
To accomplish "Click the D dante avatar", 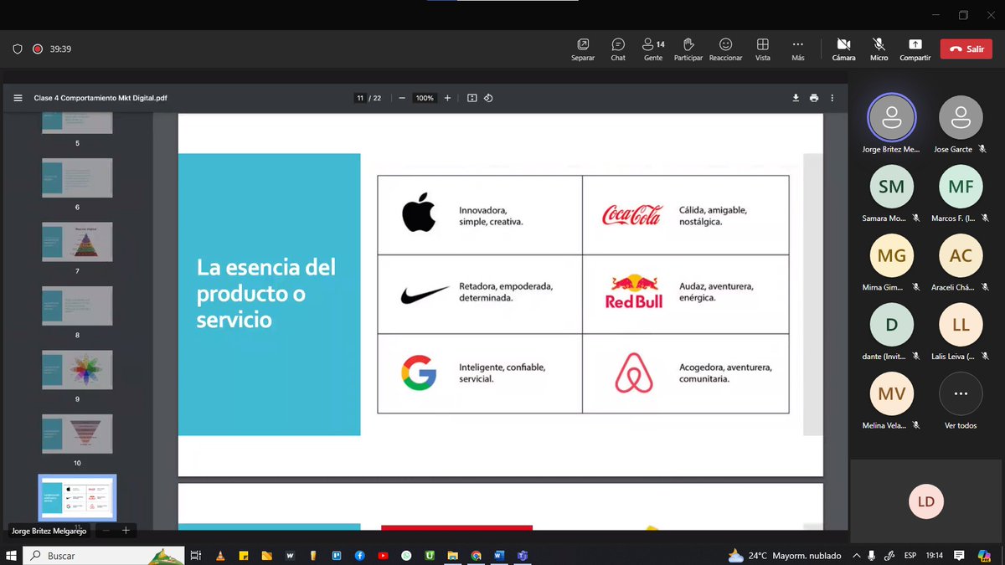I will pyautogui.click(x=891, y=325).
